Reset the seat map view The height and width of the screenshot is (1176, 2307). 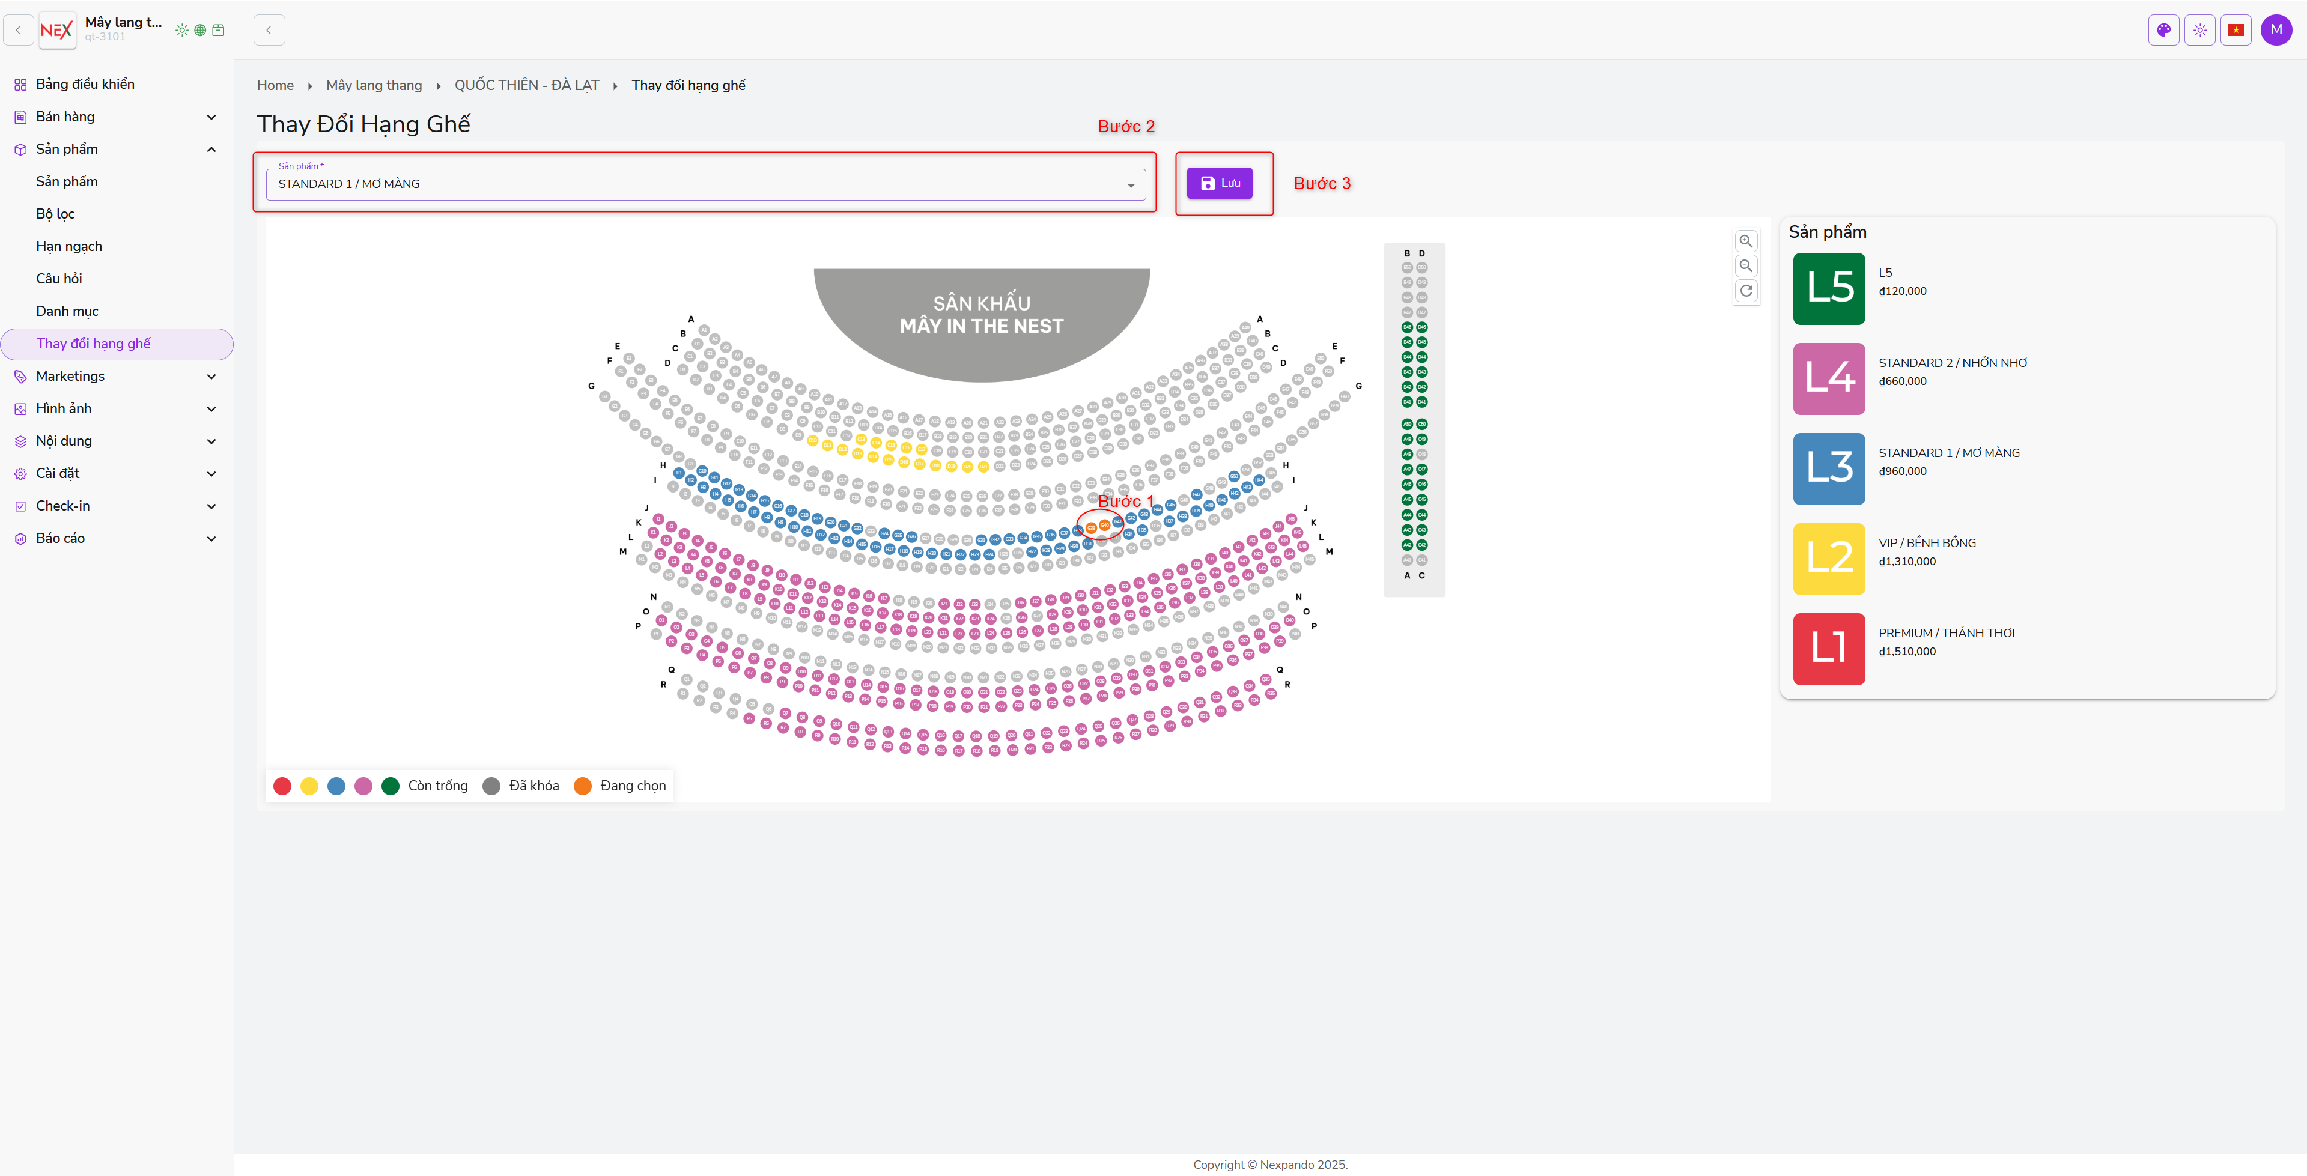(1745, 291)
